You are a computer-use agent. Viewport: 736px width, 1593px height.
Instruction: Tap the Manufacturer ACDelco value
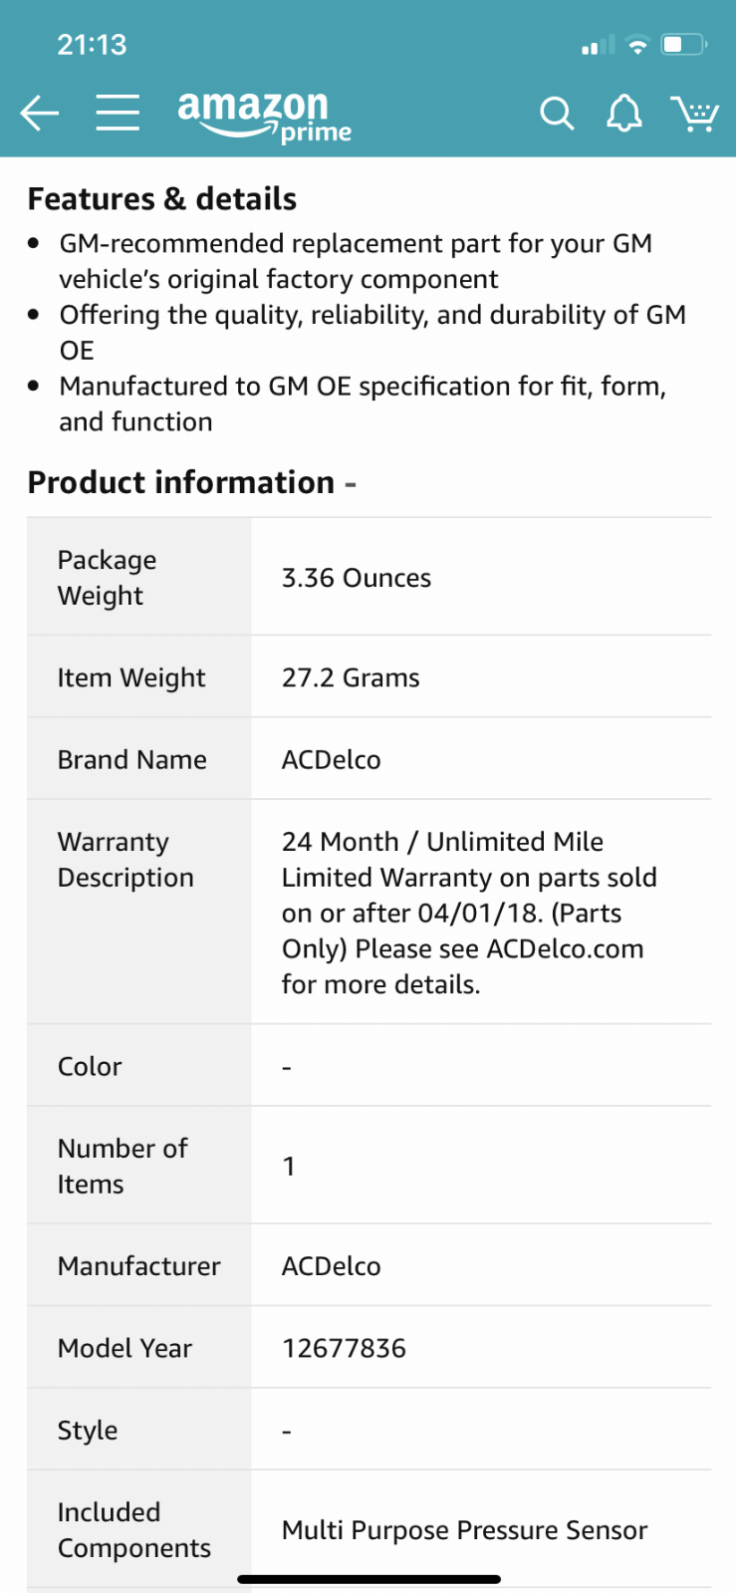click(x=332, y=1266)
